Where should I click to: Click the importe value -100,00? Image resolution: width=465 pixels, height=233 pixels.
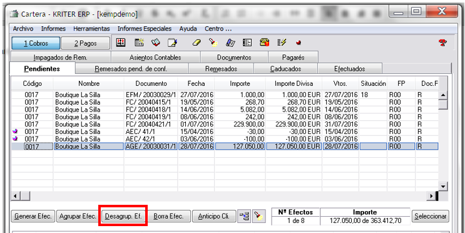255,139
